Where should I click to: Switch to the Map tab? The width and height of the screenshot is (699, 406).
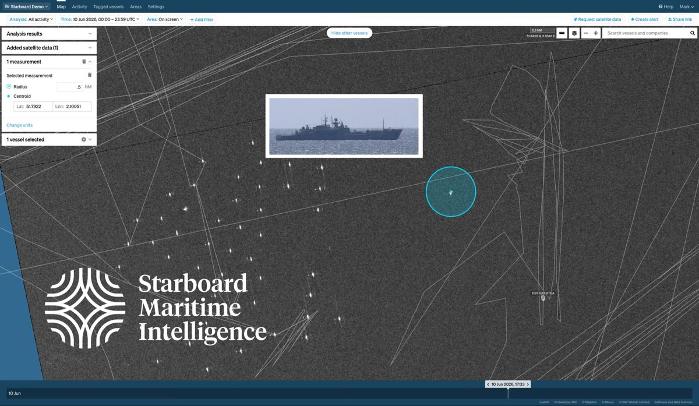tap(61, 6)
